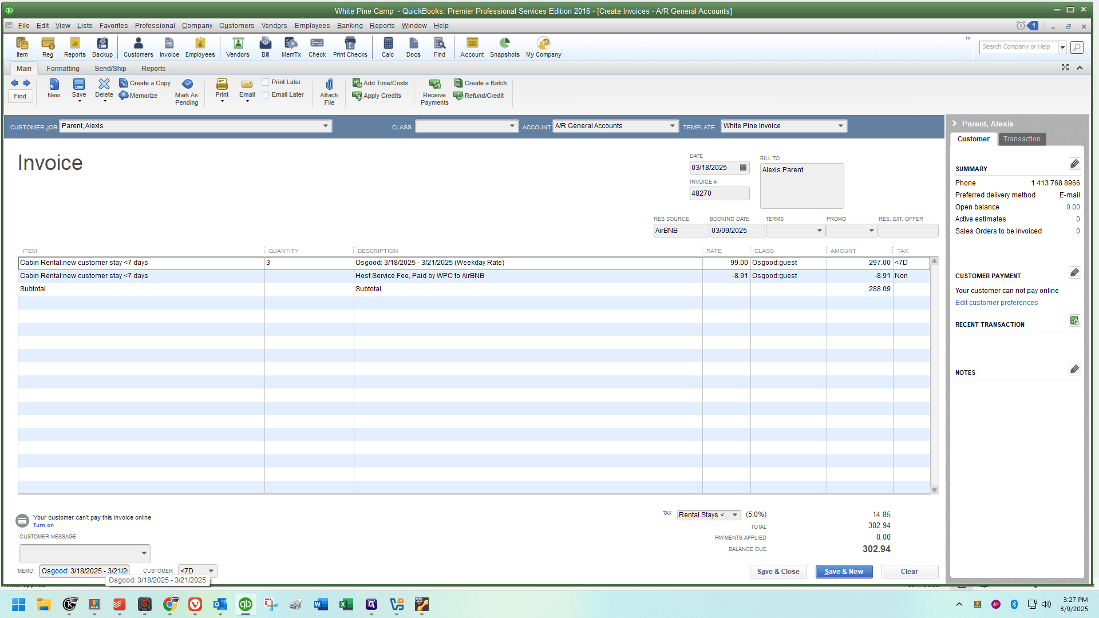Open the Account chart icon
Screen dimensions: 1099x618
click(x=472, y=47)
